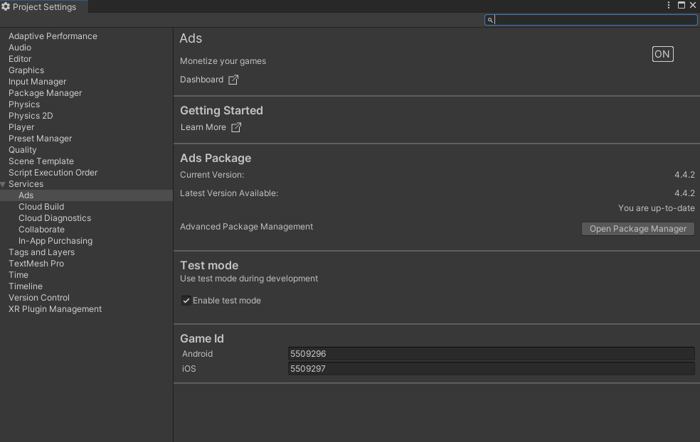Screen dimensions: 700x442
Task: Click Open Package Manager button
Action: click(637, 229)
